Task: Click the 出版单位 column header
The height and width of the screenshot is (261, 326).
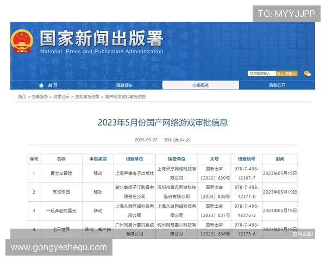Action: (135, 159)
